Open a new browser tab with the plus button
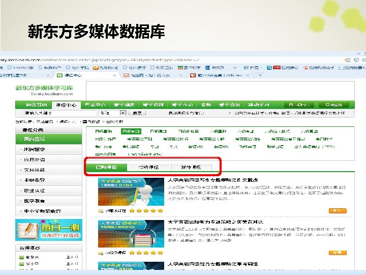Screen dimensions: 366x275 pyautogui.click(x=260, y=75)
